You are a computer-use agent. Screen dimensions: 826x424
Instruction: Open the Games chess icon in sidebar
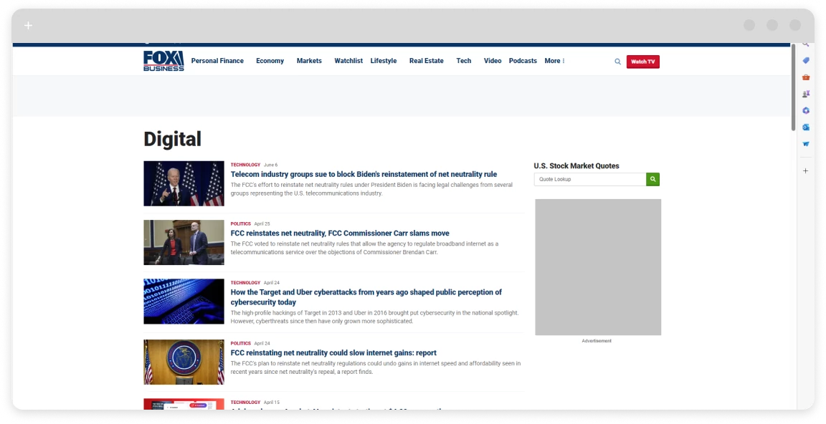806,94
